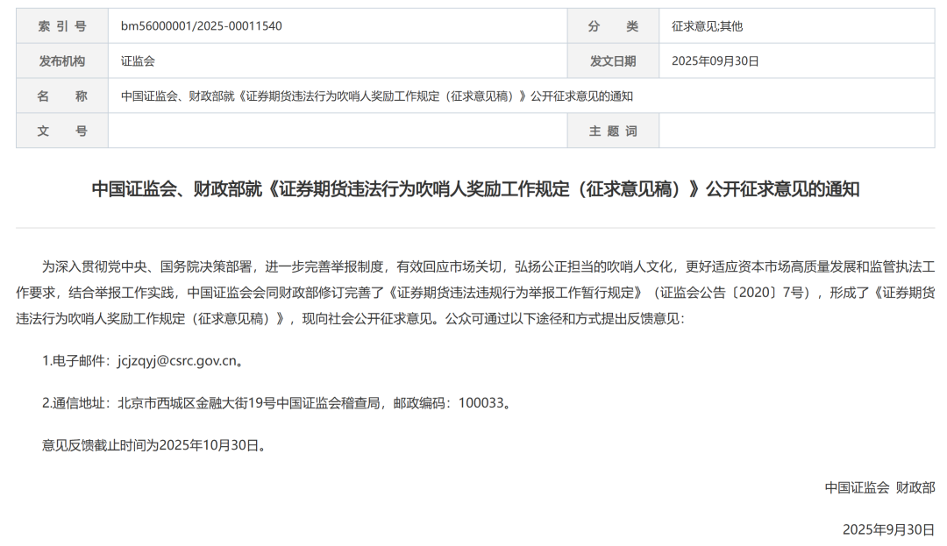
Task: Click the category value 征求意见;其他
Action: [707, 26]
